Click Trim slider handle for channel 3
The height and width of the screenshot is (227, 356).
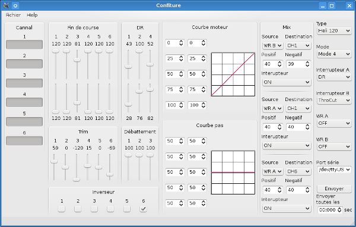point(77,180)
